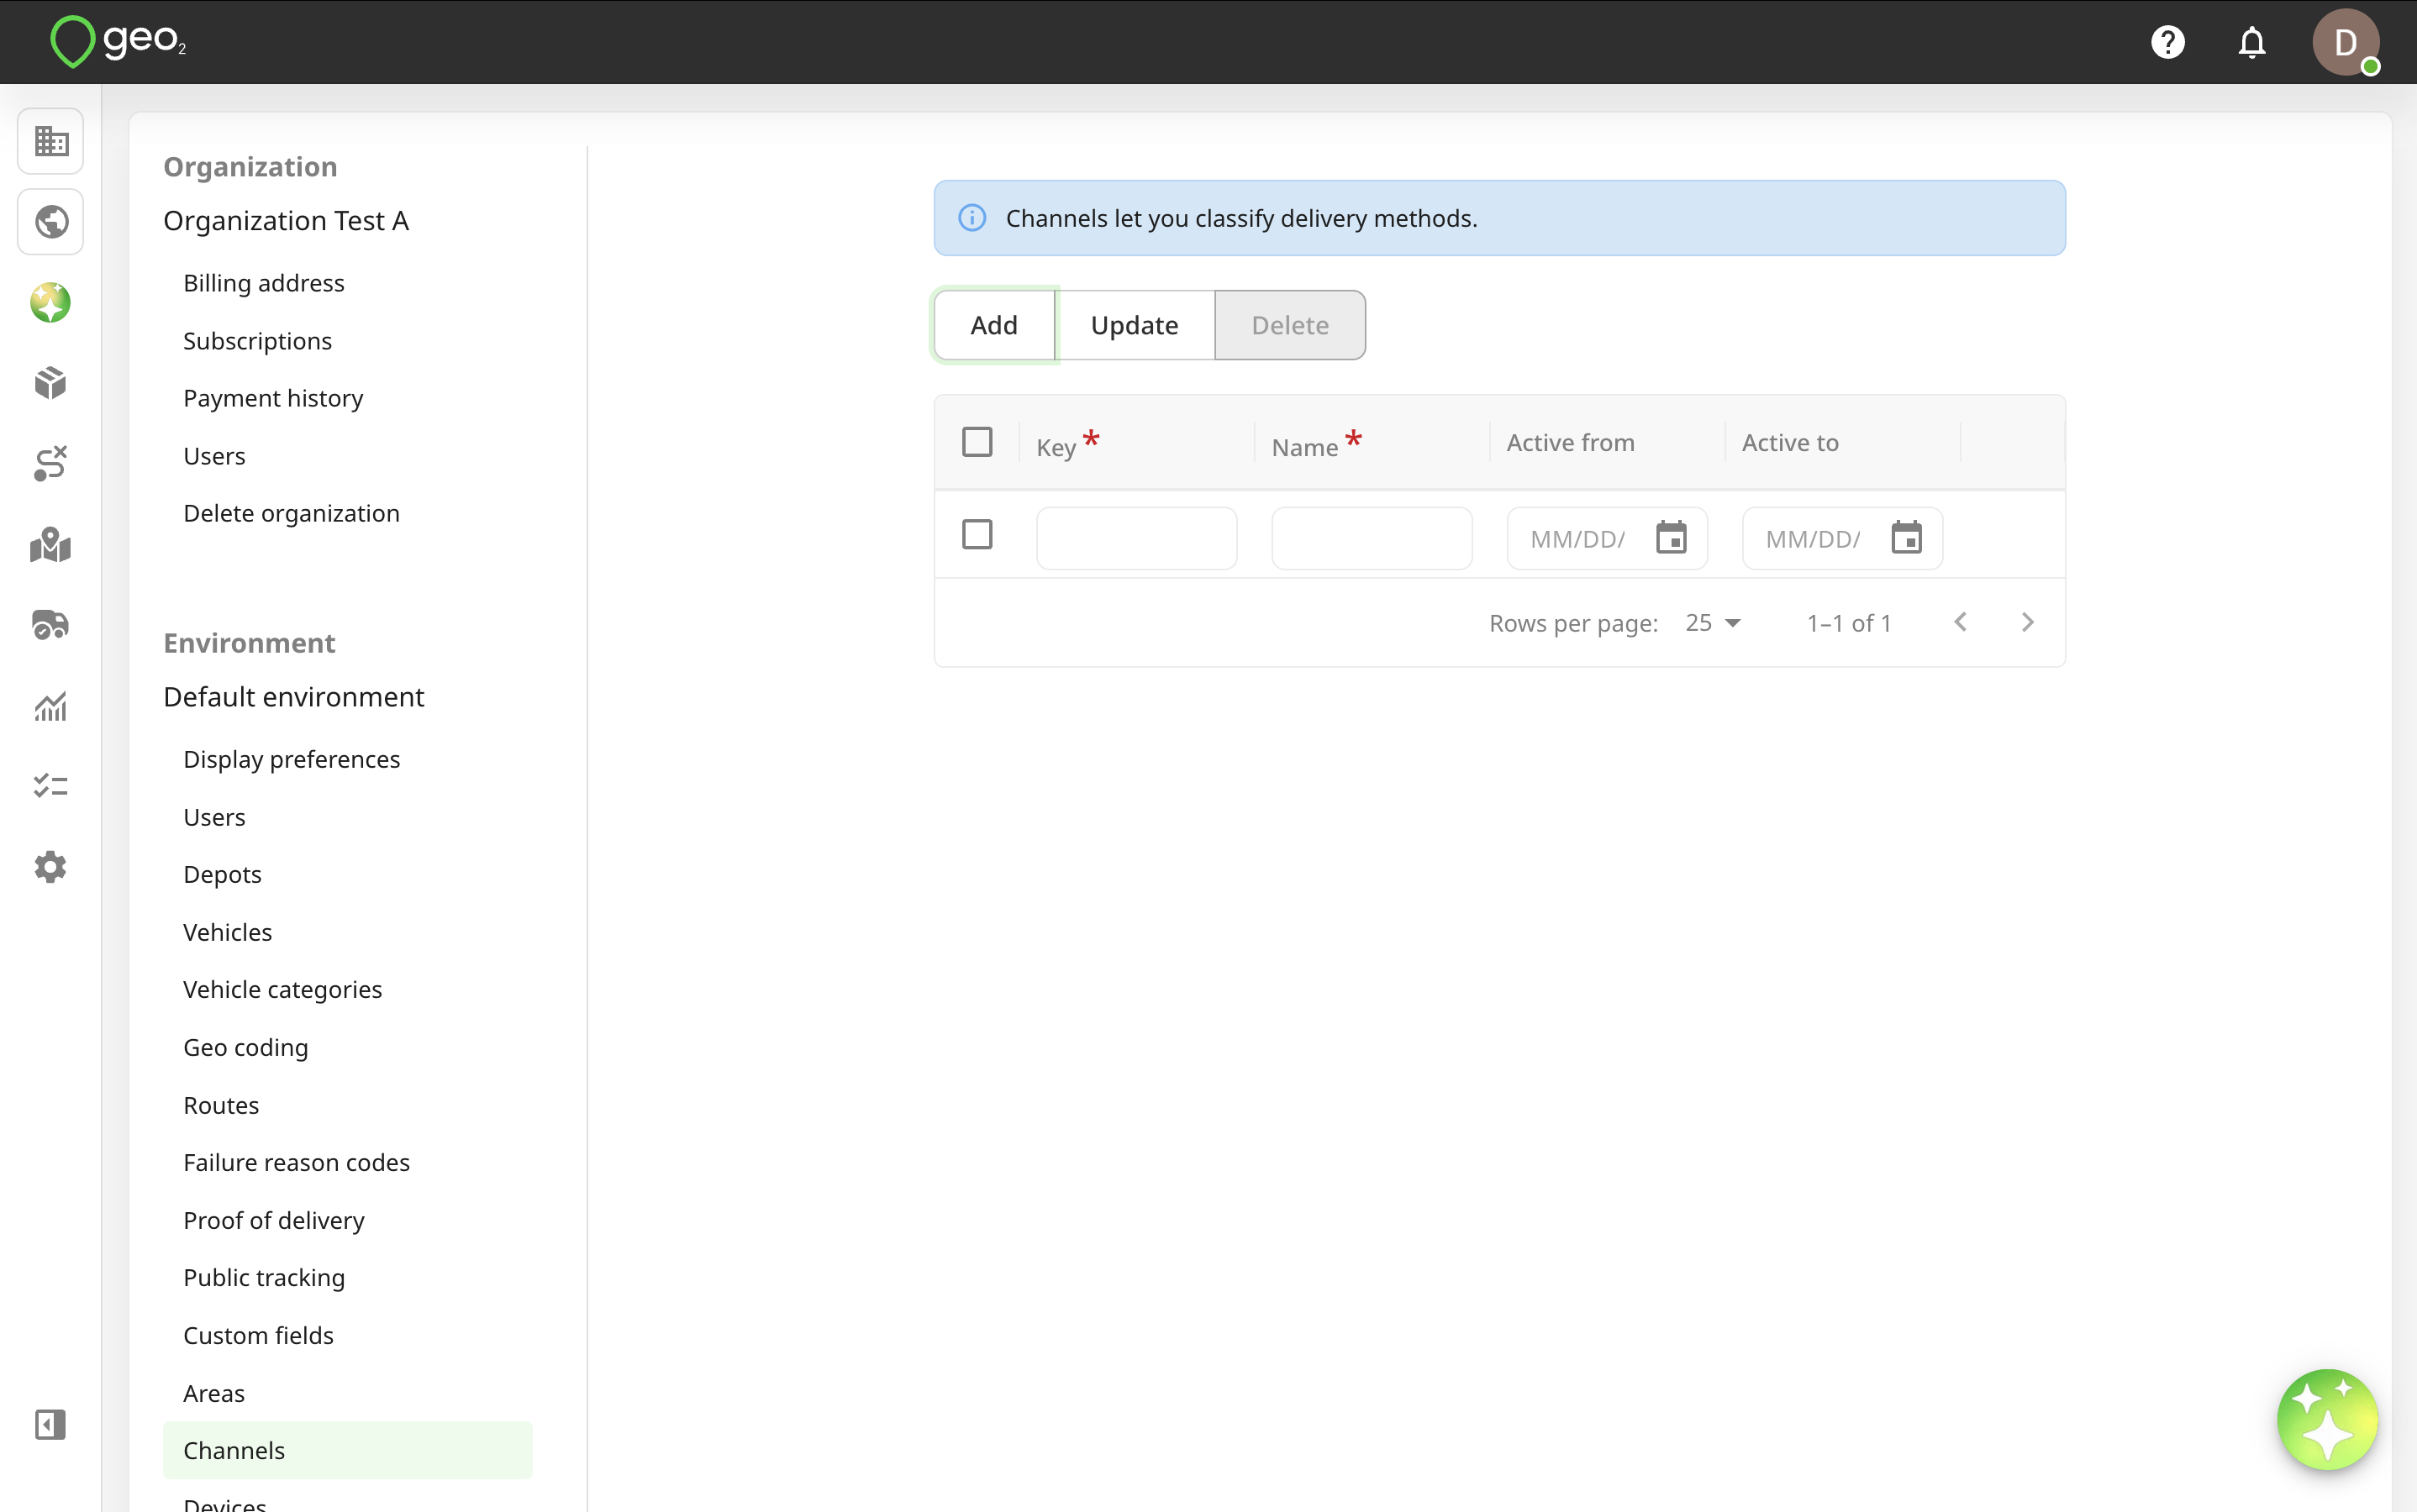The width and height of the screenshot is (2417, 1512).
Task: Tick the checkbox in the first channel row
Action: (x=977, y=534)
